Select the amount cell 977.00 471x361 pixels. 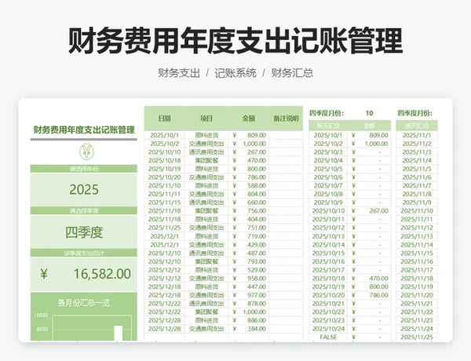click(249, 295)
